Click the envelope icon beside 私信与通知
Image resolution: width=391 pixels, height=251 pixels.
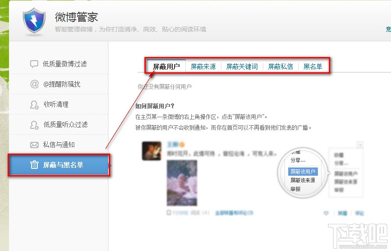[x=34, y=145]
